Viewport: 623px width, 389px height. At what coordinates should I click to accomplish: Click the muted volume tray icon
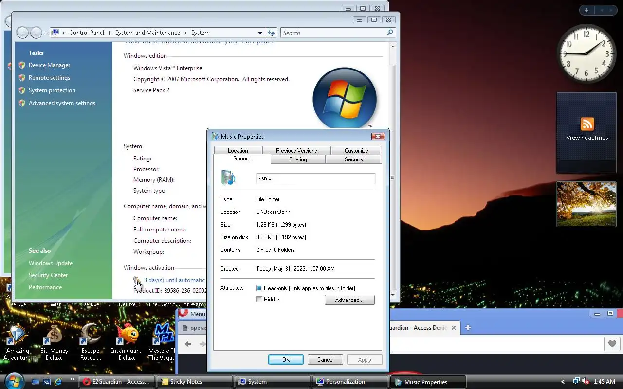tap(586, 382)
